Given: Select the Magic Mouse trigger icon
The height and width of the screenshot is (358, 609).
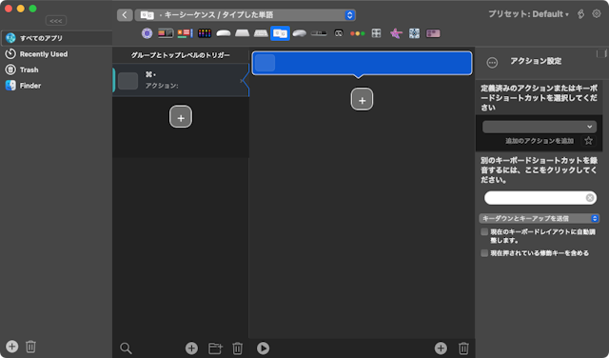Looking at the screenshot, I should 224,33.
